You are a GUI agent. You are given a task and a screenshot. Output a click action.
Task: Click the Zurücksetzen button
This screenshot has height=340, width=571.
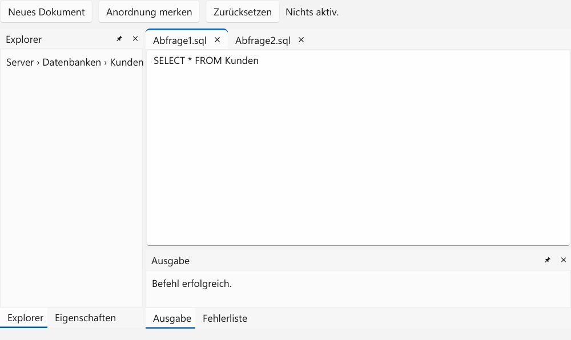point(243,12)
